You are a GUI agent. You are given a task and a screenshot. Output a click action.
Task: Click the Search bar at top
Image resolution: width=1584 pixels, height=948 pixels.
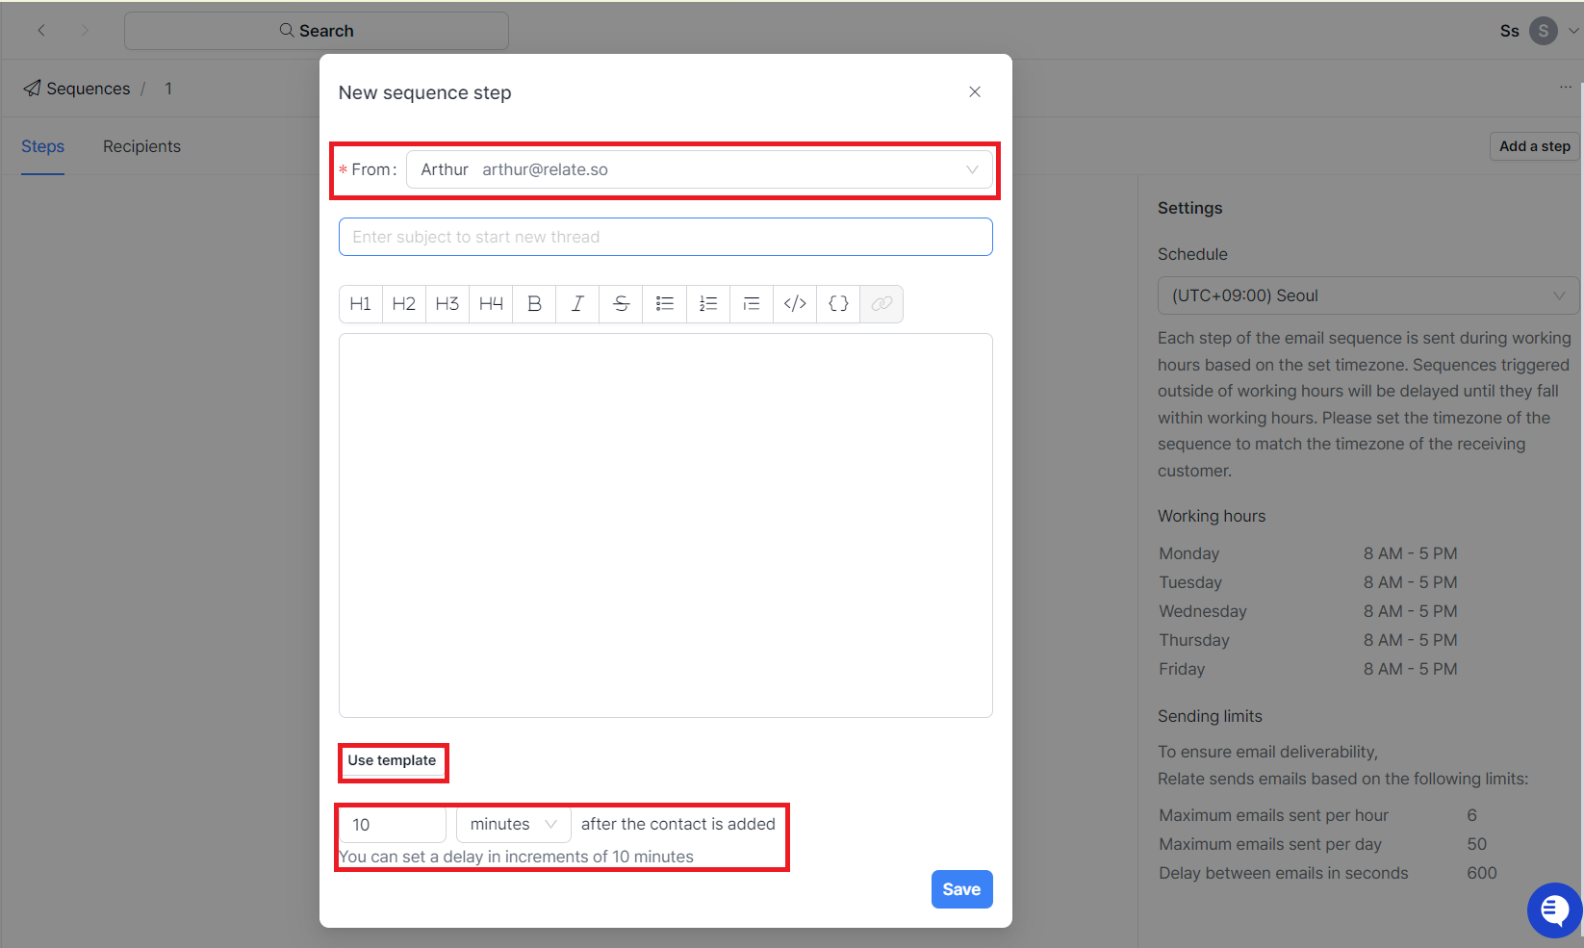click(x=317, y=31)
